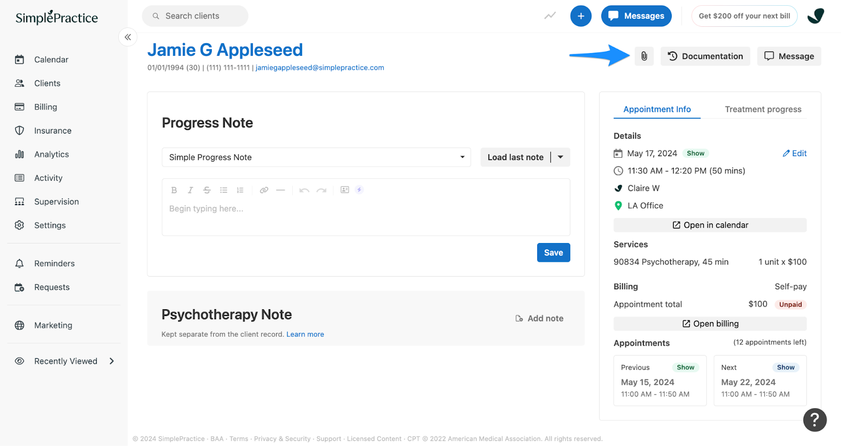Click Edit appointment details
This screenshot has width=841, height=446.
[x=795, y=153]
